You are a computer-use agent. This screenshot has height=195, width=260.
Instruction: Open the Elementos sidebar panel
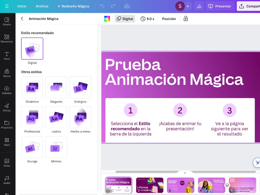click(x=7, y=39)
